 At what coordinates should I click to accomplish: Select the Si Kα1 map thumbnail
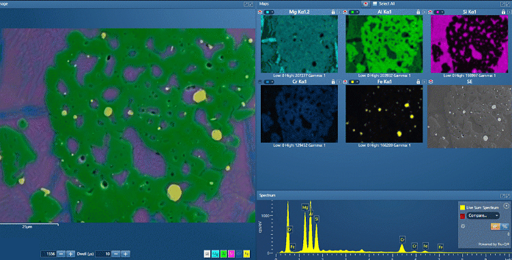(x=470, y=44)
